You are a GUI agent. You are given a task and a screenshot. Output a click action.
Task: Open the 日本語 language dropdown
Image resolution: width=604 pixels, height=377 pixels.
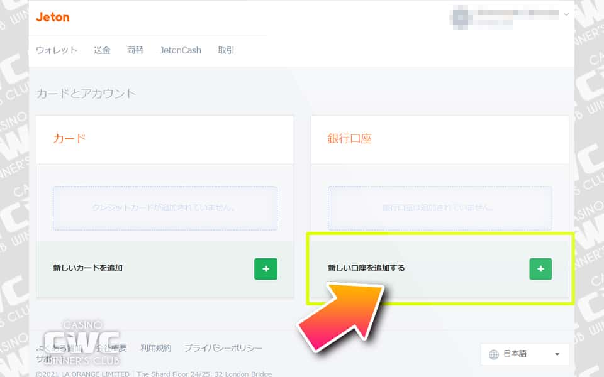coord(525,354)
